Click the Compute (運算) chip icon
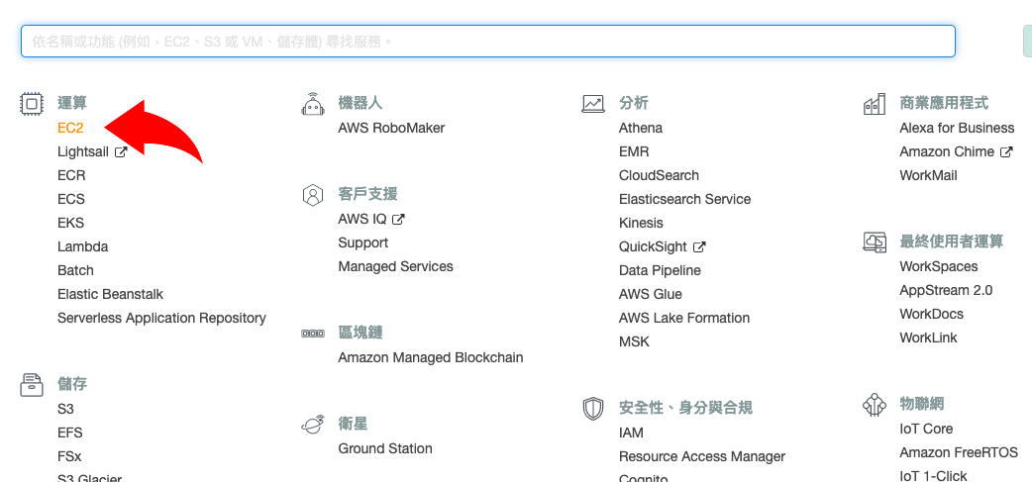 coord(32,104)
